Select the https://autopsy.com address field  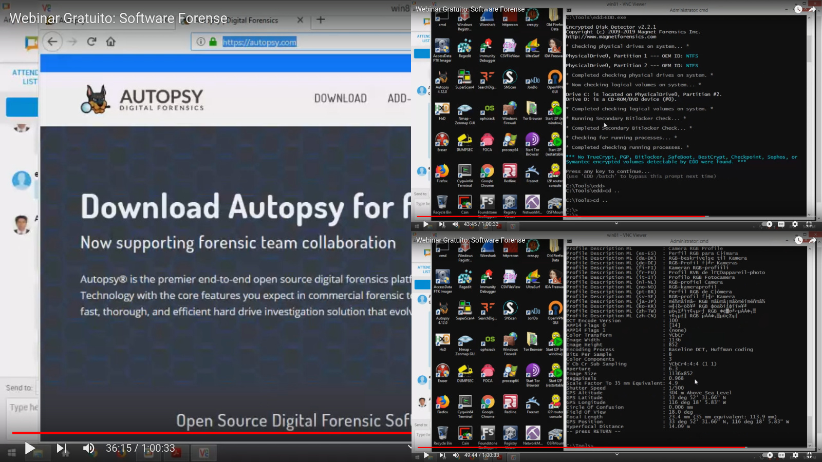tap(301, 42)
